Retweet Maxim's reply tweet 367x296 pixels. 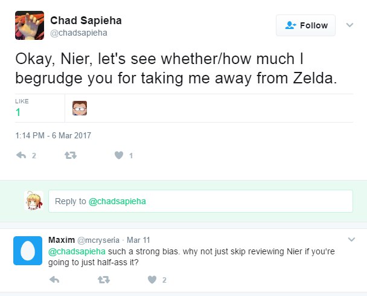click(x=104, y=280)
